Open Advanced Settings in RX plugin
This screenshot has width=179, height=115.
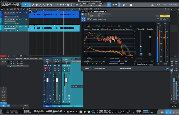point(126,69)
